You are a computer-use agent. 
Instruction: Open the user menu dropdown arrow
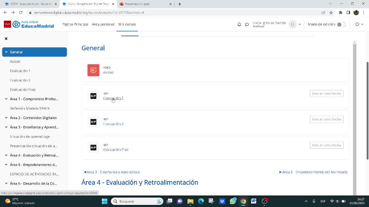(x=300, y=24)
